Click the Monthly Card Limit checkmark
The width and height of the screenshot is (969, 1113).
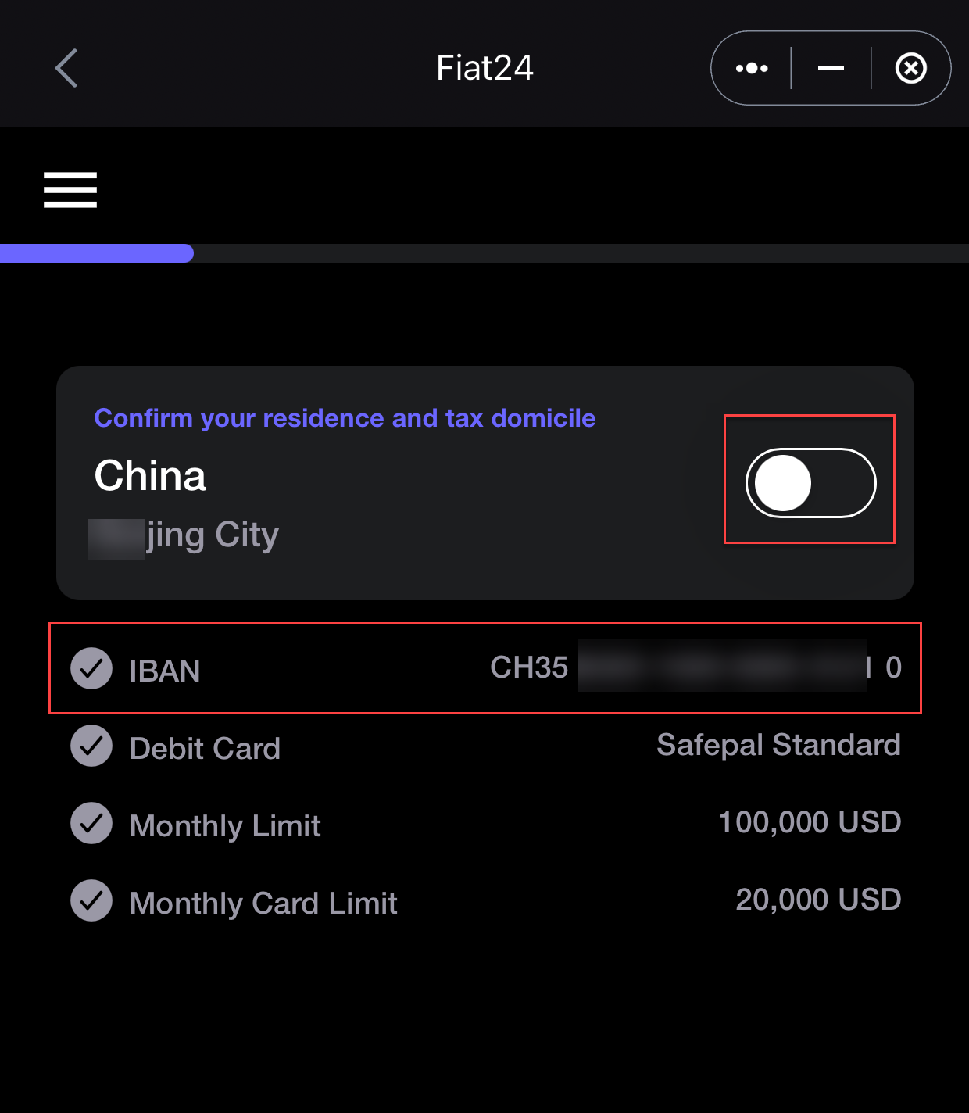tap(91, 900)
